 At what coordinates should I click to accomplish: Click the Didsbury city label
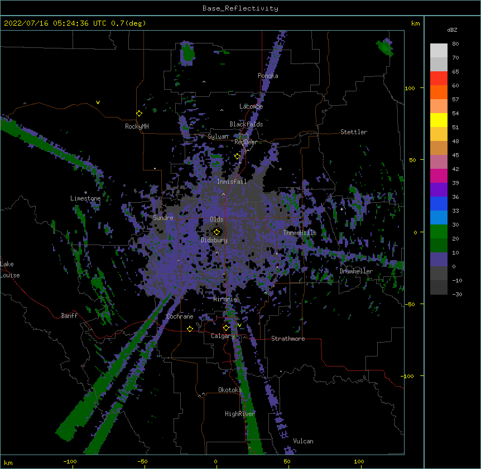pos(214,240)
